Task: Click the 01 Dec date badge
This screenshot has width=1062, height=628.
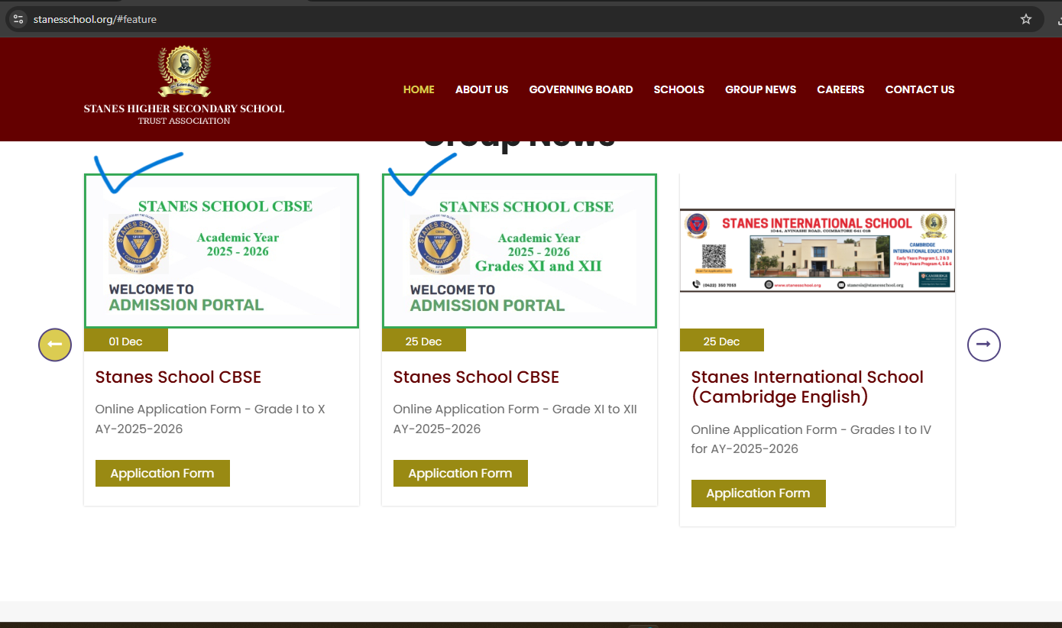Action: (126, 341)
